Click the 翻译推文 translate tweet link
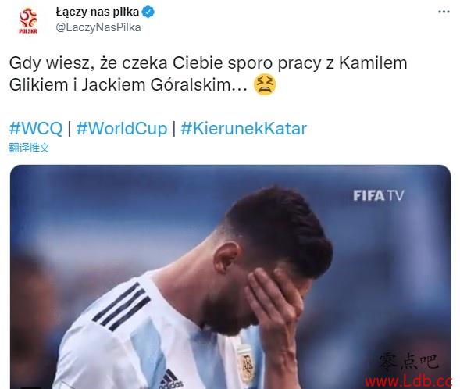Viewport: 460px width, 389px height. (30, 148)
